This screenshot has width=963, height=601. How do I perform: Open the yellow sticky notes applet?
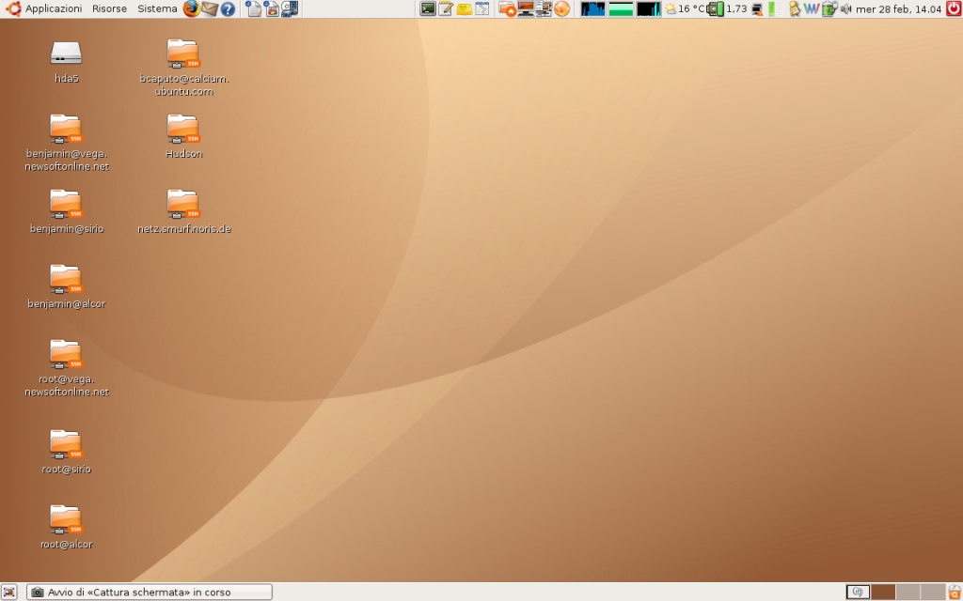[465, 8]
